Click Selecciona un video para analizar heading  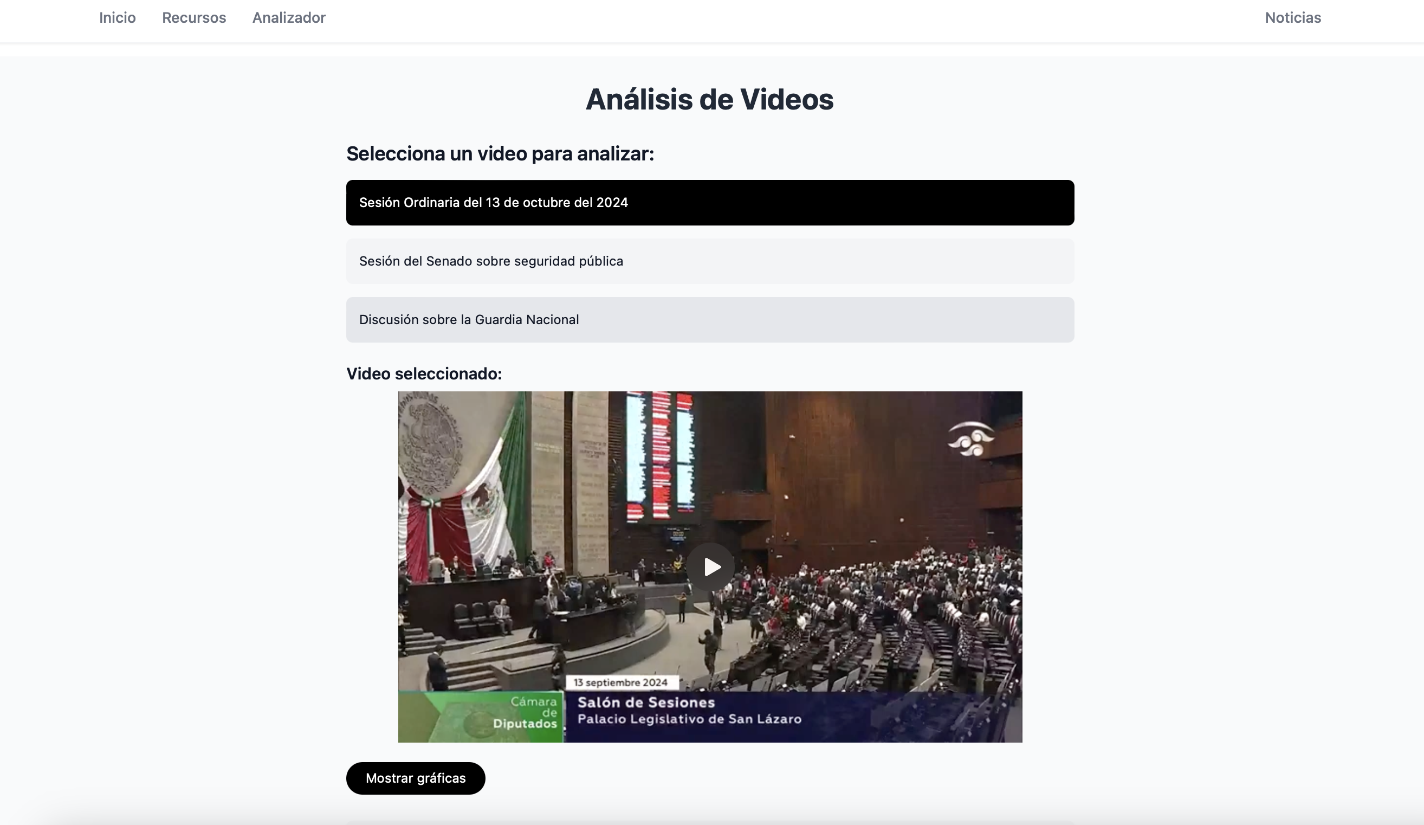coord(500,154)
